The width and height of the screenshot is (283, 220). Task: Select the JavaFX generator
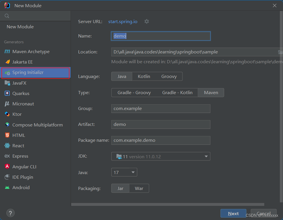point(22,83)
